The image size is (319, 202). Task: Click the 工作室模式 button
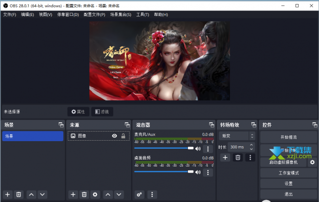(289, 173)
